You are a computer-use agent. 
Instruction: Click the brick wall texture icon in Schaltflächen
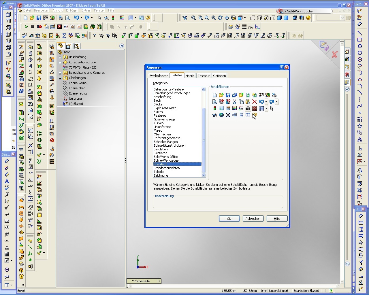click(x=255, y=108)
